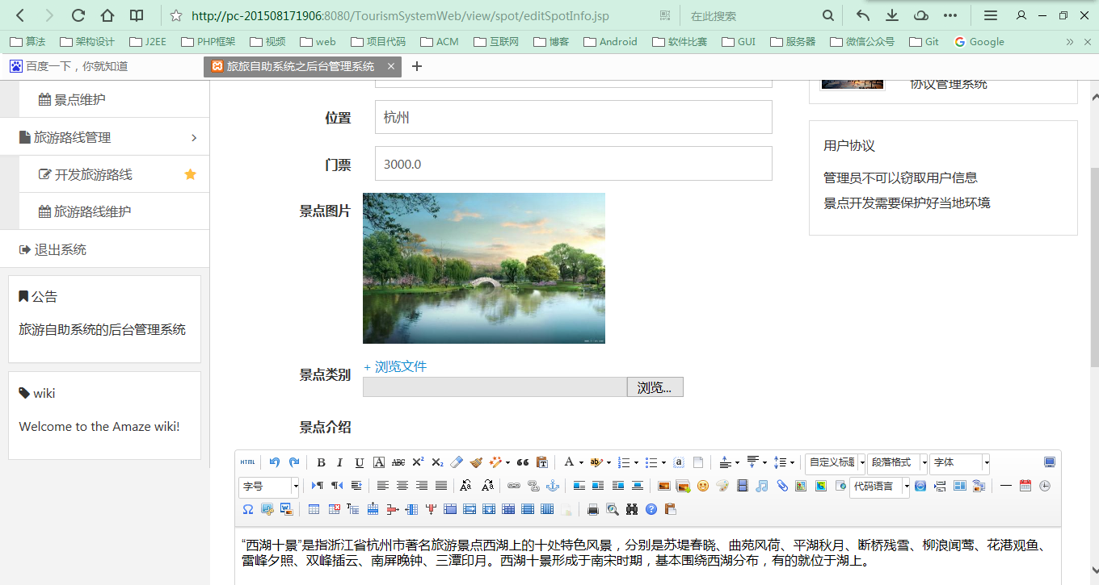The height and width of the screenshot is (585, 1099).
Task: Print the editor content
Action: coord(593,509)
